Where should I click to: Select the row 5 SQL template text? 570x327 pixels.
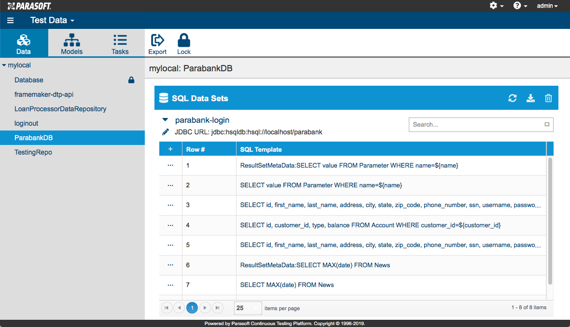tap(390, 245)
